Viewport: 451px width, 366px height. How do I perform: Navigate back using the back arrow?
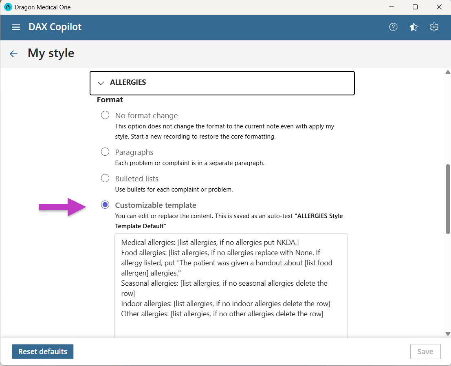tap(13, 53)
